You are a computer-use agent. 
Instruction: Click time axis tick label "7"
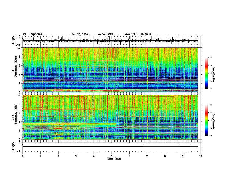coord(147,156)
